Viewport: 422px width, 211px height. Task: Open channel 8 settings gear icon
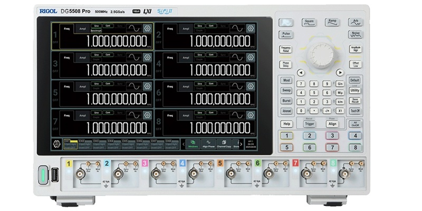[251, 115]
